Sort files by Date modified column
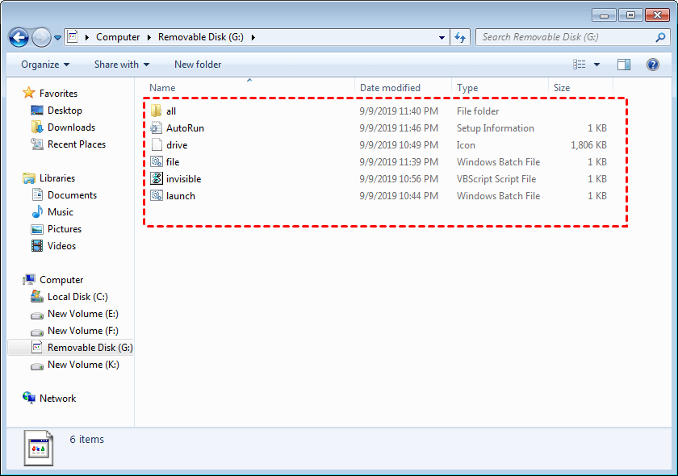Image resolution: width=678 pixels, height=476 pixels. pos(391,88)
